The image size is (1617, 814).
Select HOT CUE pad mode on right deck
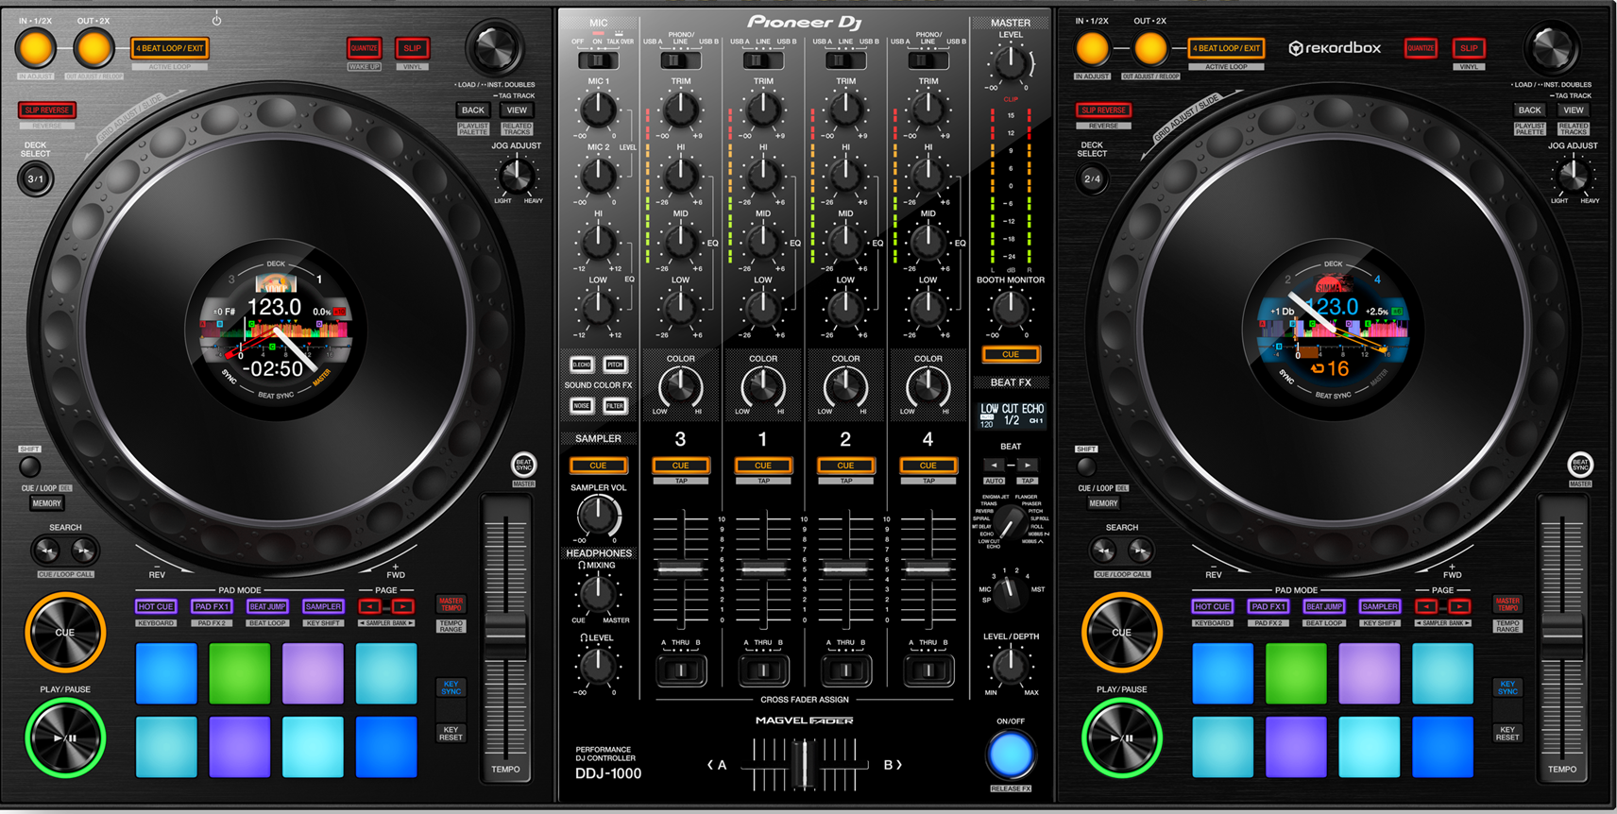1213,606
